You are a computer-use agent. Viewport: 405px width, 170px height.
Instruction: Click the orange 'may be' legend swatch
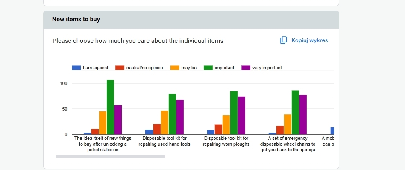[175, 68]
